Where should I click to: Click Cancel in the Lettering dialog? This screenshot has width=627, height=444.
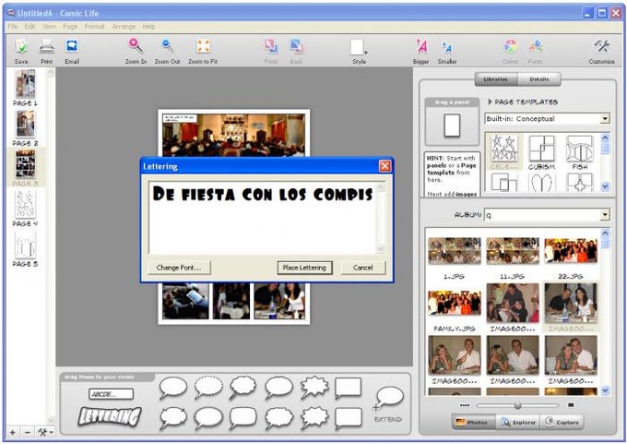[363, 268]
